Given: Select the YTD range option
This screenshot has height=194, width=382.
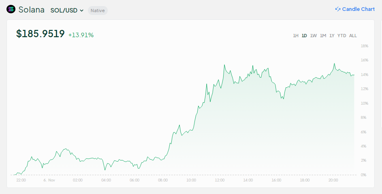Looking at the screenshot, I should (342, 36).
